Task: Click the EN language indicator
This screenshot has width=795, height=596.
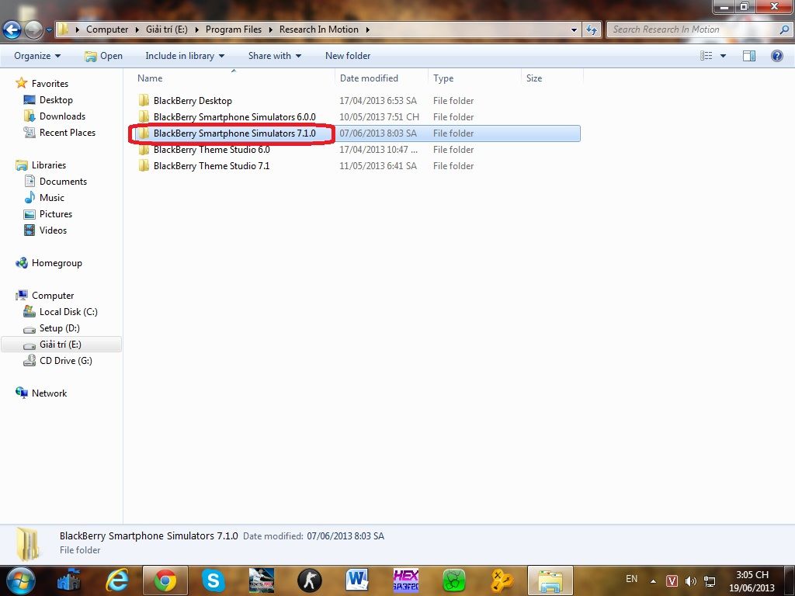Action: point(631,579)
